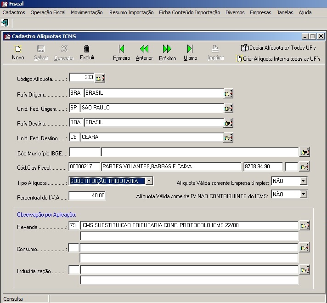The width and height of the screenshot is (327, 303).
Task: Open lookup for País Origem
Action: coord(228,94)
